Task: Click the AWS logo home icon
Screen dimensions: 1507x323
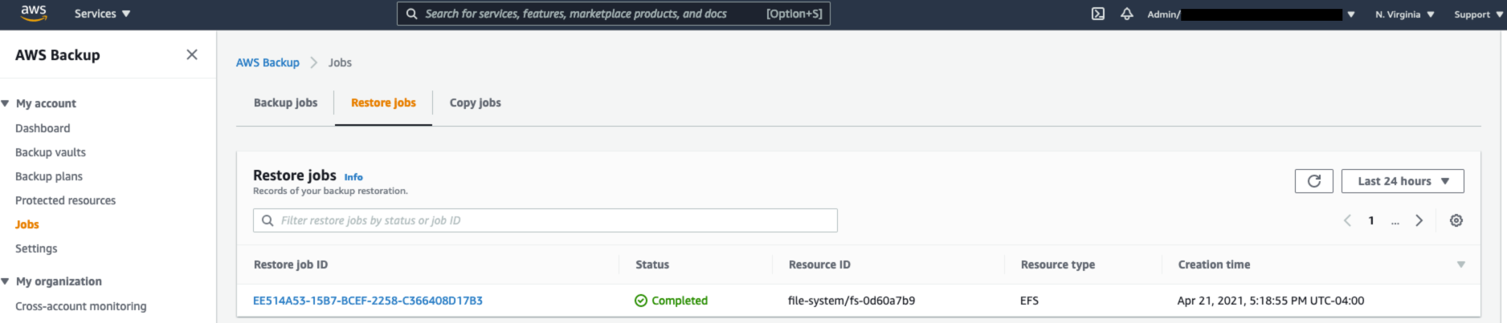Action: click(x=34, y=14)
